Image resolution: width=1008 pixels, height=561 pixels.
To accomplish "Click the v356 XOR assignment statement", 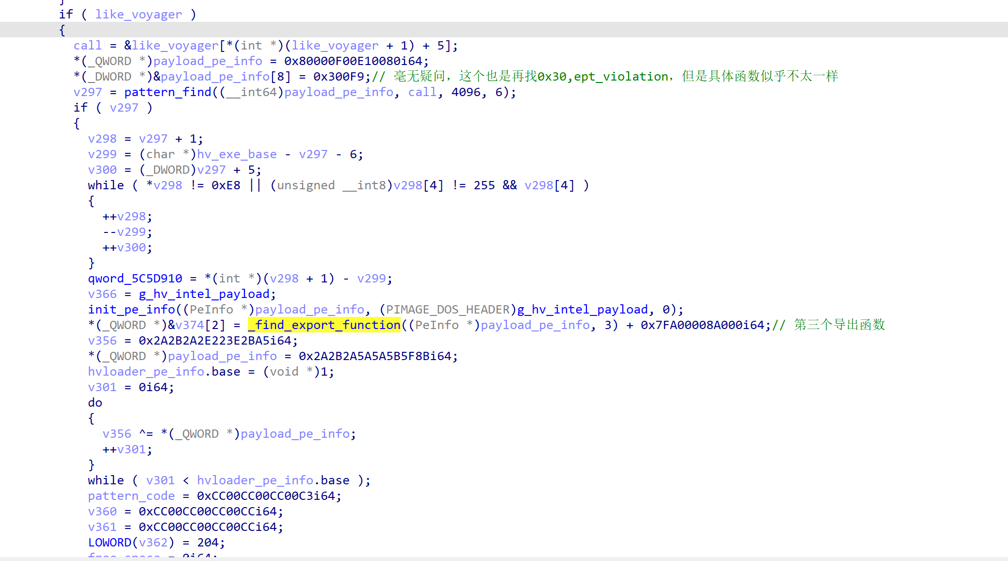I will (229, 433).
